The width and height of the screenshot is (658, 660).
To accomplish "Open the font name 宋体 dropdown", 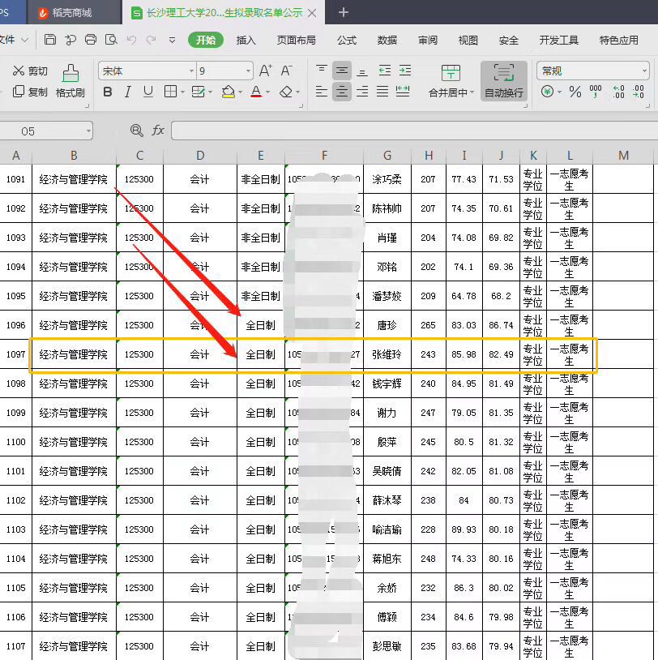I will tap(191, 71).
